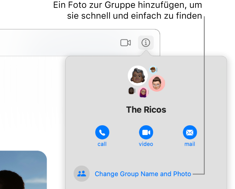This screenshot has height=189, width=235.
Task: Click the group people icon beside Change Group Name
Action: click(81, 174)
